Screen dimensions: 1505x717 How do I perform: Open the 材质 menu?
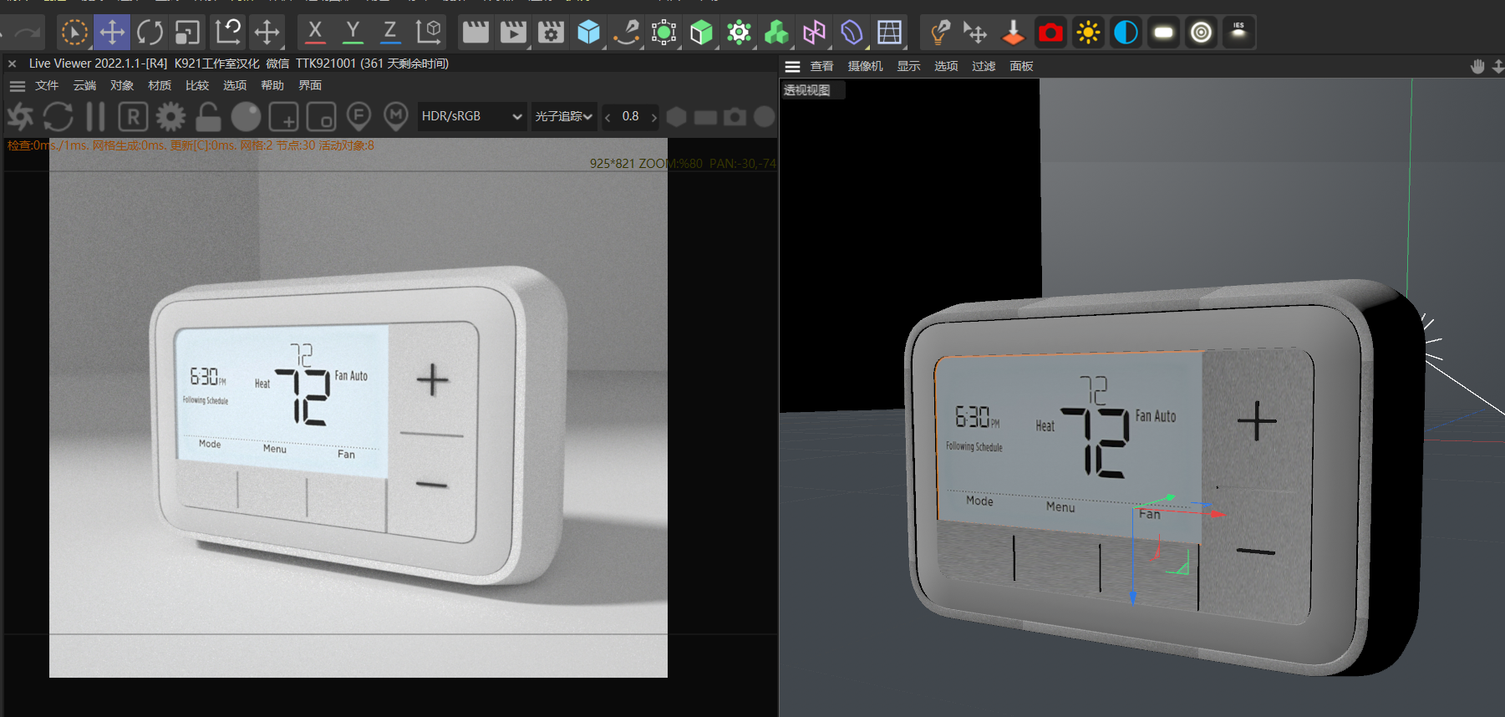160,85
